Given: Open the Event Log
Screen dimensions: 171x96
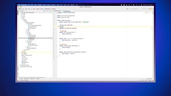Looking at the screenshot, I should point(149,79).
